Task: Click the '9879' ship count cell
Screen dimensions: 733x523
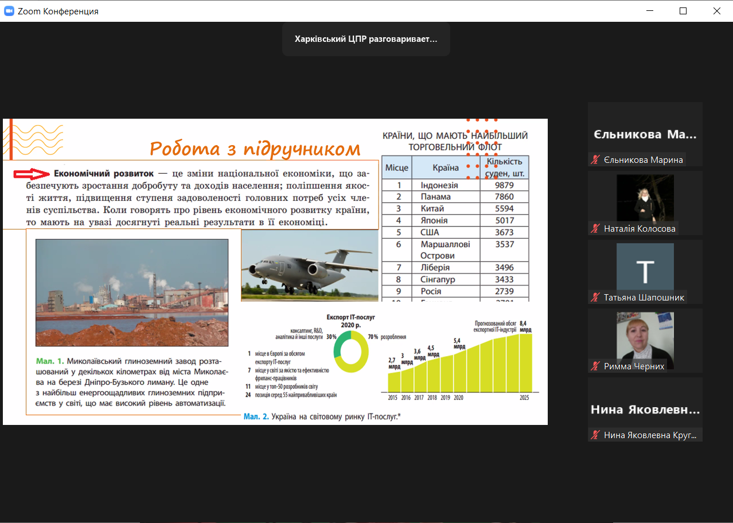Action: (x=504, y=185)
